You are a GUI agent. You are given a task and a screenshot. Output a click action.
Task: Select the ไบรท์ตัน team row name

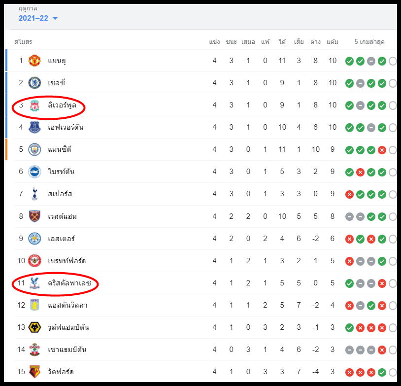pos(61,171)
